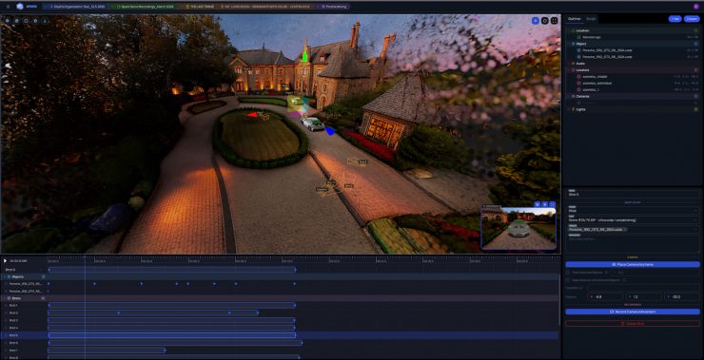
Task: Click Record Camera Movement button
Action: click(633, 312)
